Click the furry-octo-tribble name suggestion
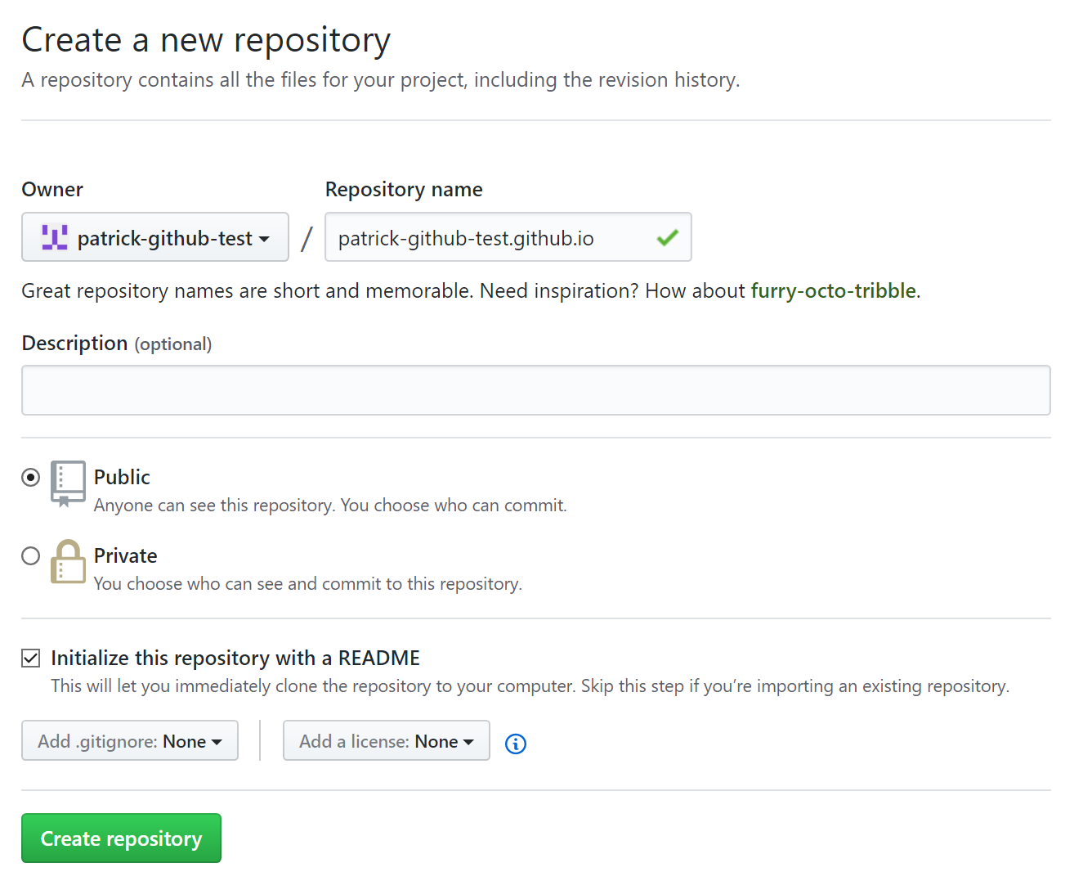Viewport: 1083px width, 890px height. 834,291
